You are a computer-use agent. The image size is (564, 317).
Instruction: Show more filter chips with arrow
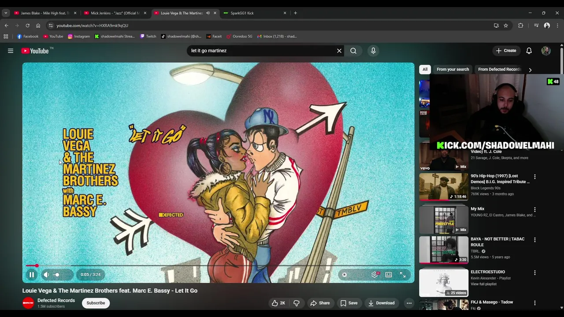[x=530, y=70]
